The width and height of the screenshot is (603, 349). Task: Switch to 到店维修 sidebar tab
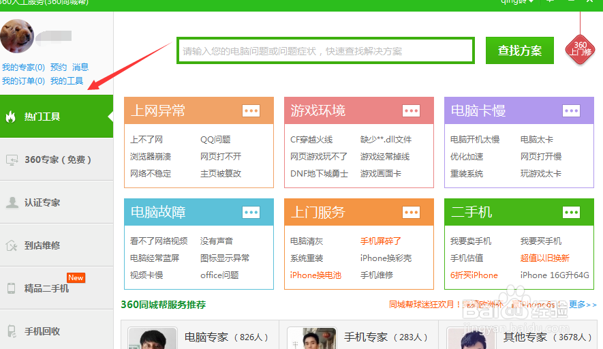click(57, 245)
